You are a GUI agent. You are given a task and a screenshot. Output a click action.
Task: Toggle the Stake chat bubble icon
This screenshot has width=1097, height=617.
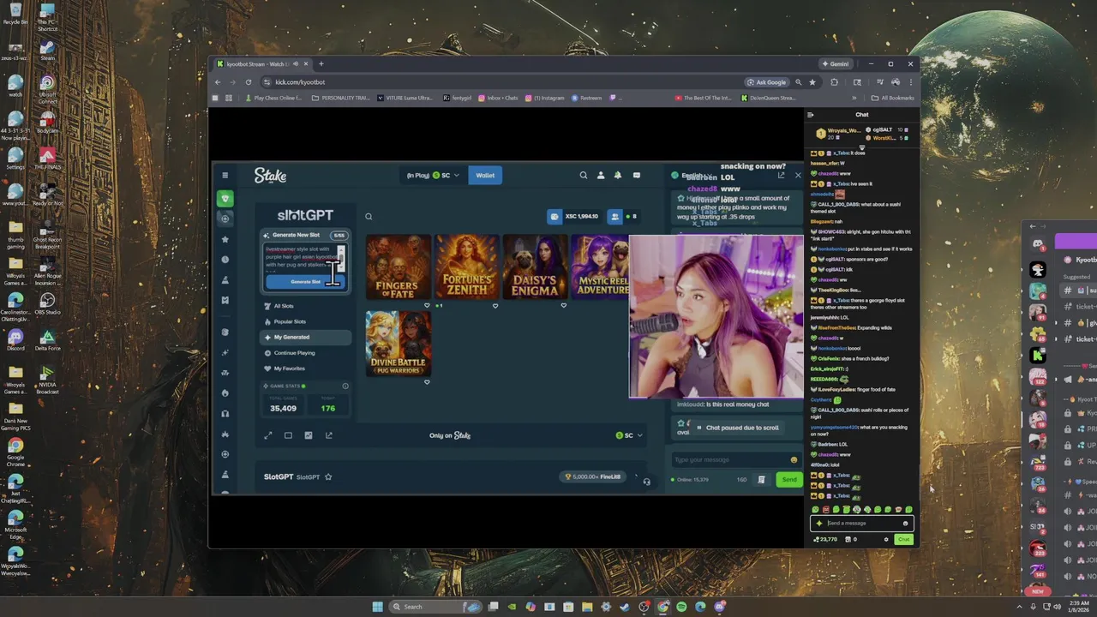pyautogui.click(x=636, y=175)
